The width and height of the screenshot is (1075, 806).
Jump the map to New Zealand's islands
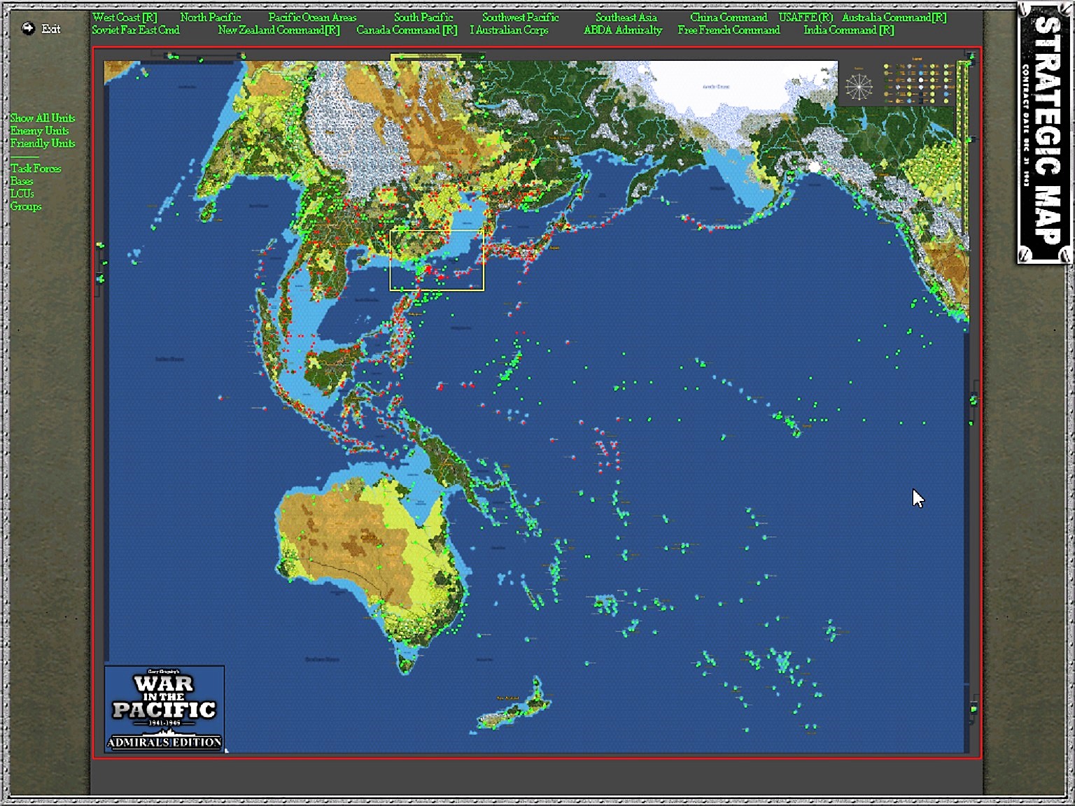click(514, 707)
